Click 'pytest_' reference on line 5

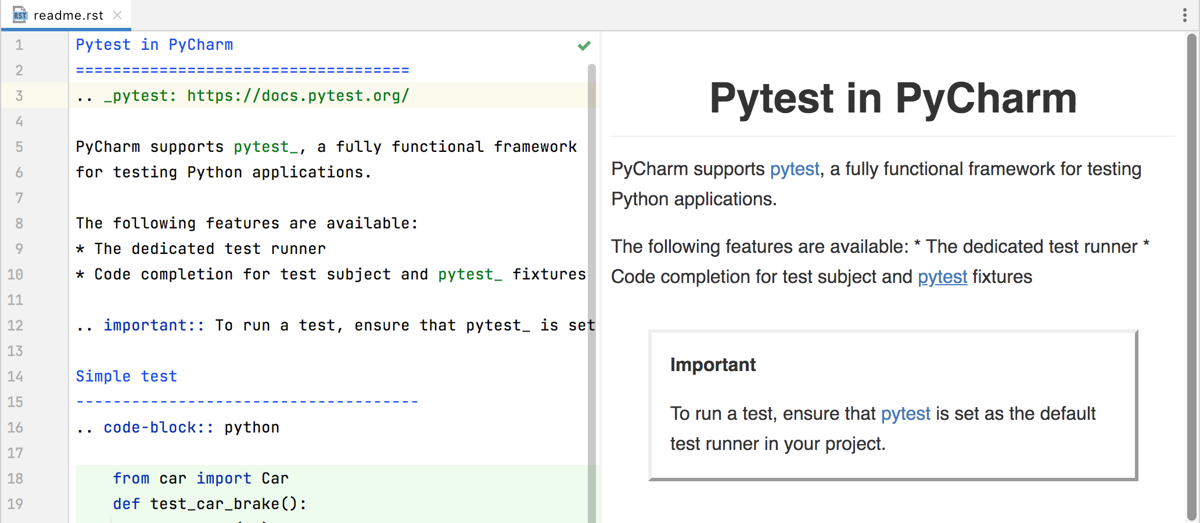pos(265,147)
